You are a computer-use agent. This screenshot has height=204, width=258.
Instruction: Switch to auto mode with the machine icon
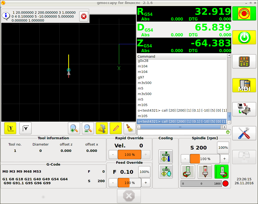244,109
